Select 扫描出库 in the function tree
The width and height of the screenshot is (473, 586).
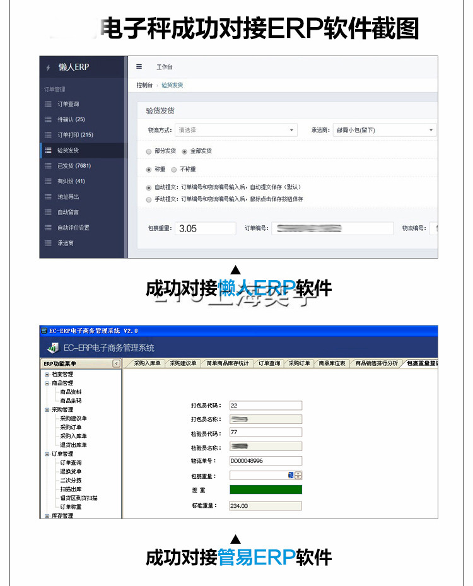(x=71, y=489)
